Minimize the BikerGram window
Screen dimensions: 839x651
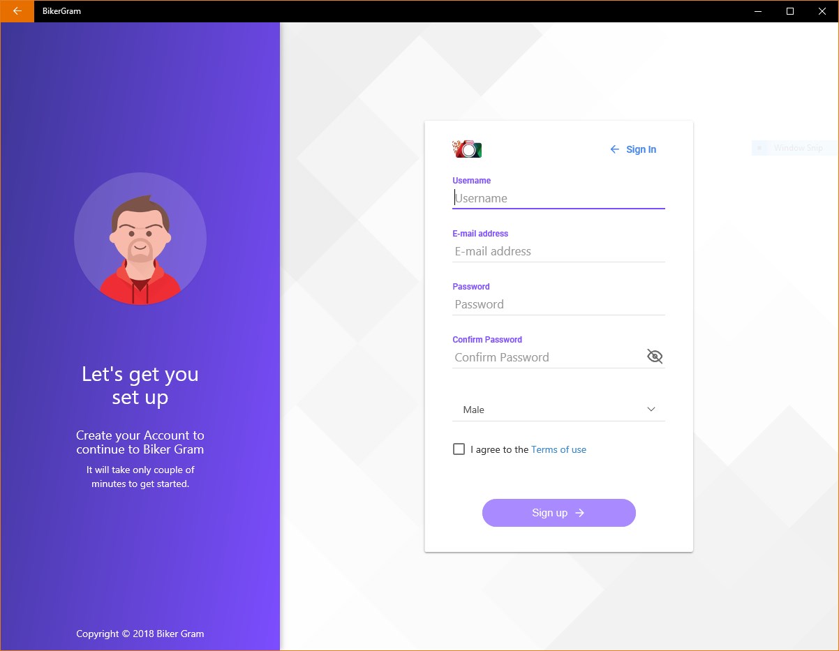[x=758, y=11]
